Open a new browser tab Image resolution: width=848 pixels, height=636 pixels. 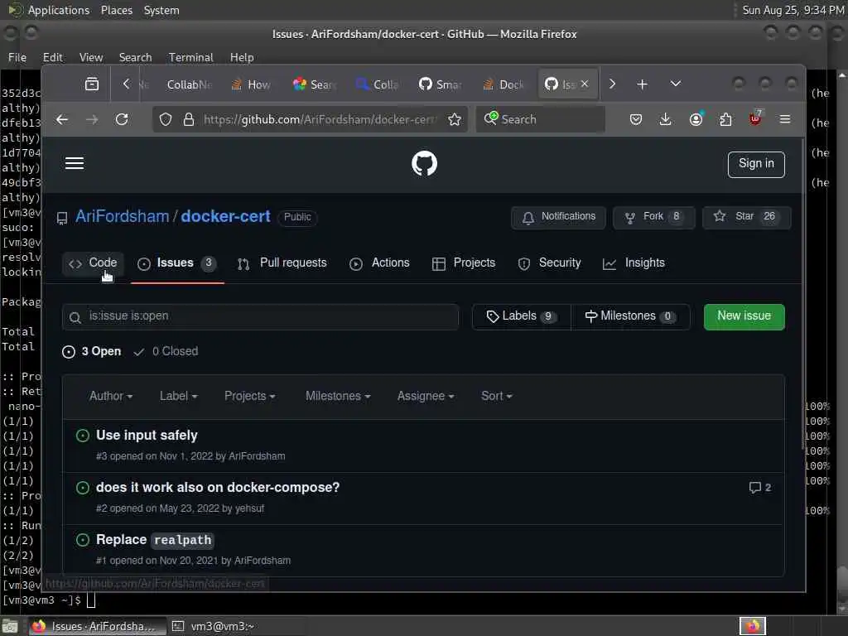click(x=642, y=84)
